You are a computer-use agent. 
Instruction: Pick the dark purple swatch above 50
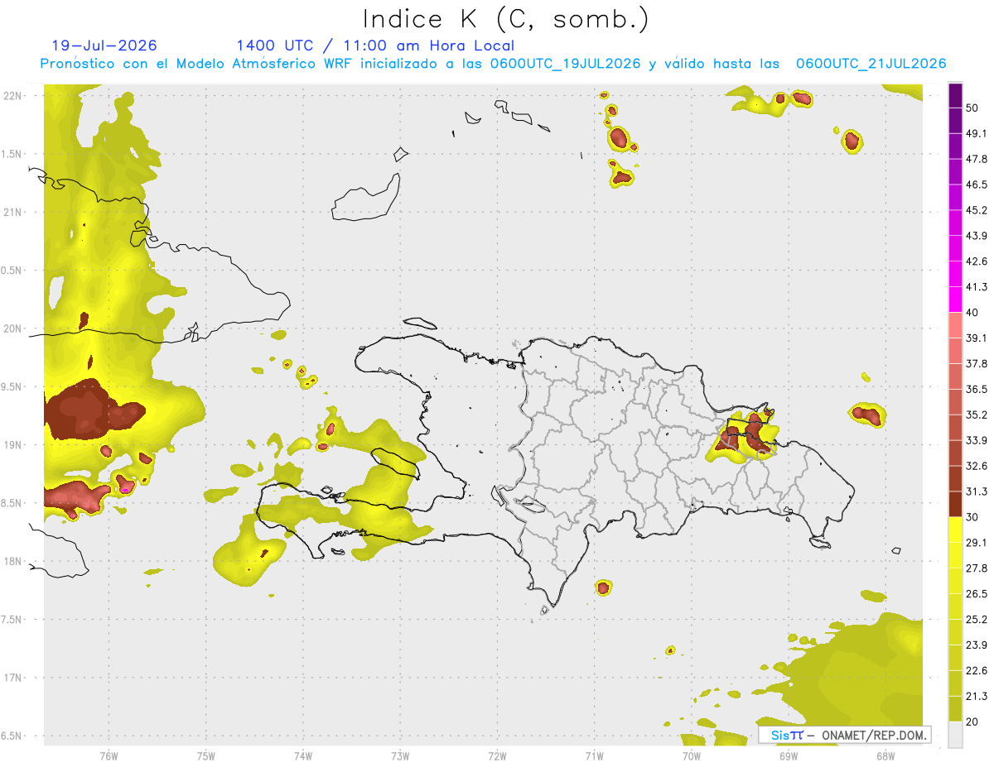tap(955, 95)
